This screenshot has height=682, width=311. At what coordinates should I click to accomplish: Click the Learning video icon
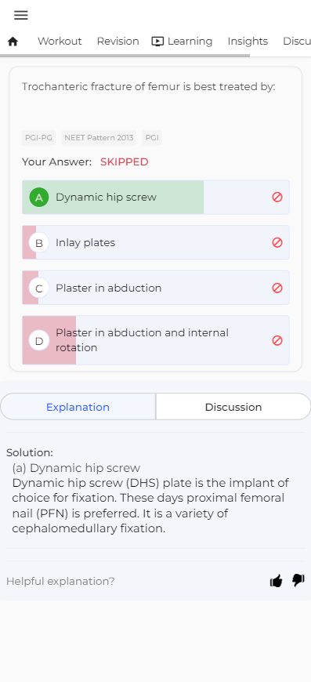click(x=157, y=42)
